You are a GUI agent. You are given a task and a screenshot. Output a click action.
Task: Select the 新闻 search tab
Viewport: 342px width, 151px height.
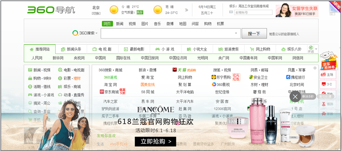click(x=120, y=24)
